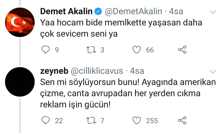This screenshot has width=221, height=133.
Task: Reply to Demet Akalin's tweet
Action: [46, 50]
